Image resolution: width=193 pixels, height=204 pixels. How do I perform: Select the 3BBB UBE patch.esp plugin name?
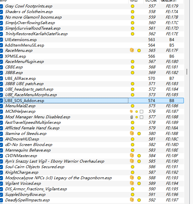pyautogui.click(x=24, y=84)
